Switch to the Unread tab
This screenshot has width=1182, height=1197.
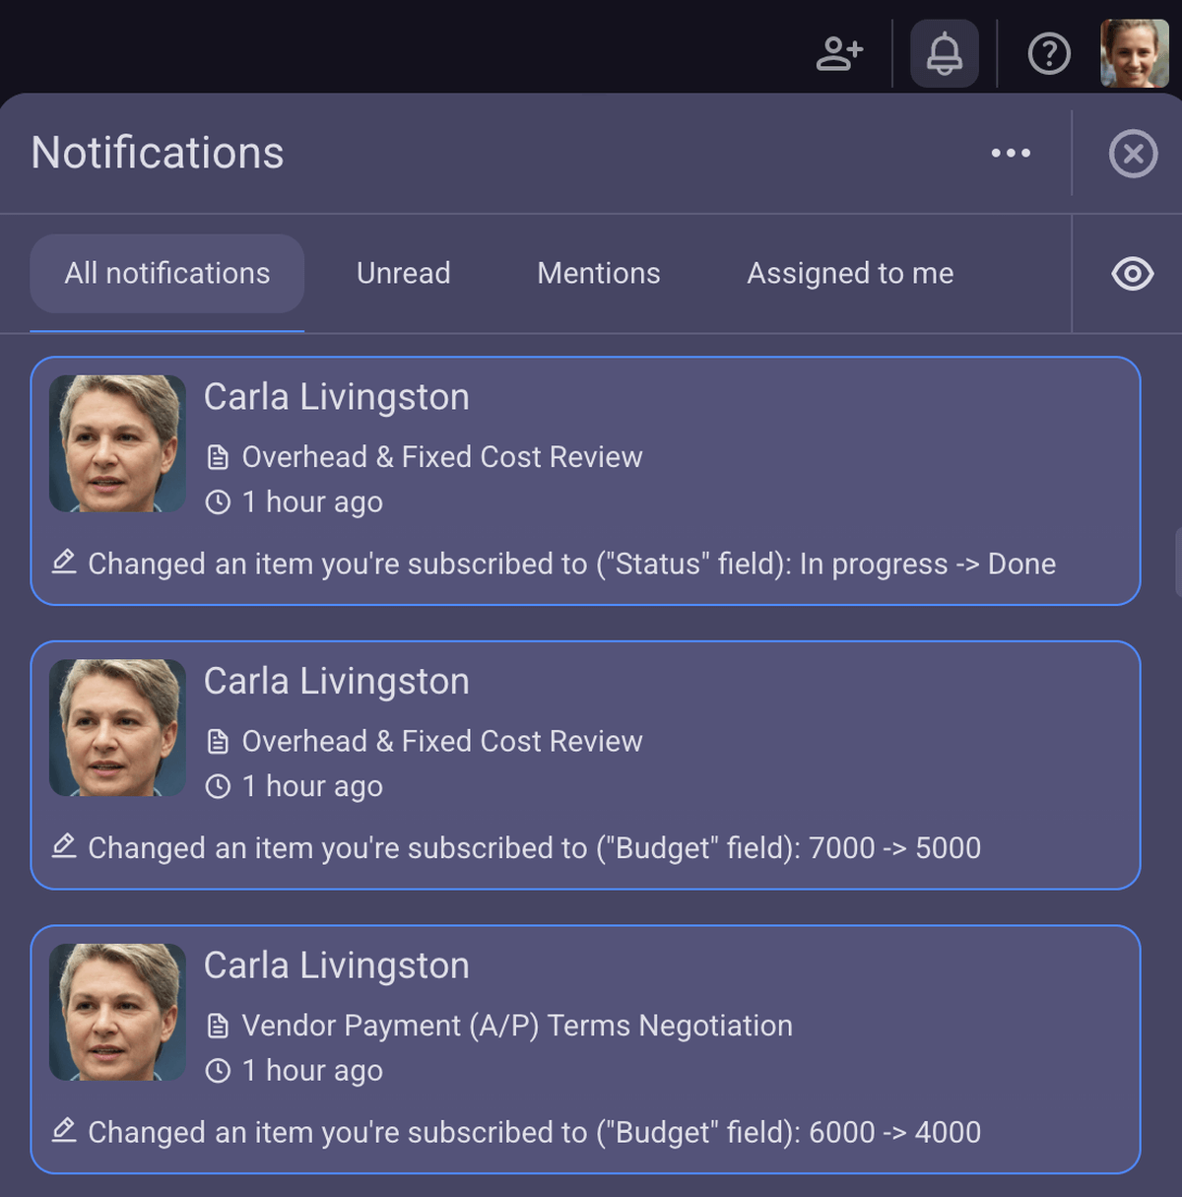(403, 273)
